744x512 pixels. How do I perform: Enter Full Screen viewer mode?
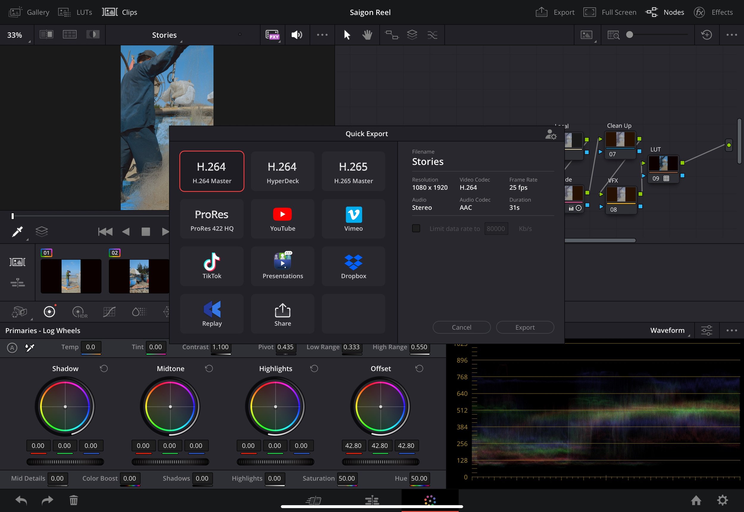(x=610, y=12)
